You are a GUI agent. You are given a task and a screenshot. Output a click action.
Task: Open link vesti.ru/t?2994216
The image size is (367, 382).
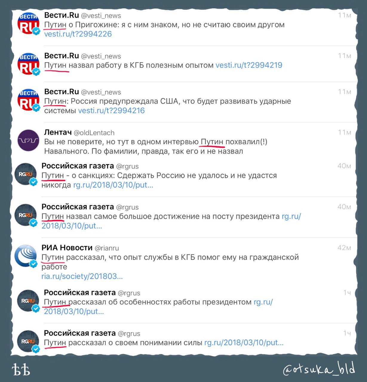(111, 111)
